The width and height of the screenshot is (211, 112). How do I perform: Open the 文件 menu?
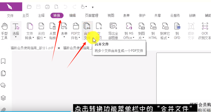tap(10, 16)
